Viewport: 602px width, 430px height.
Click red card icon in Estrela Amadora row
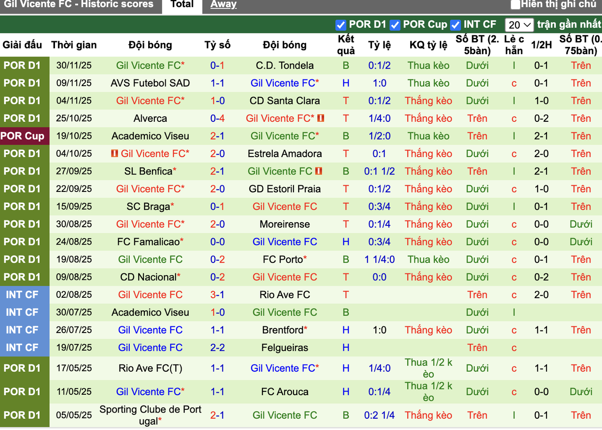[x=114, y=153]
